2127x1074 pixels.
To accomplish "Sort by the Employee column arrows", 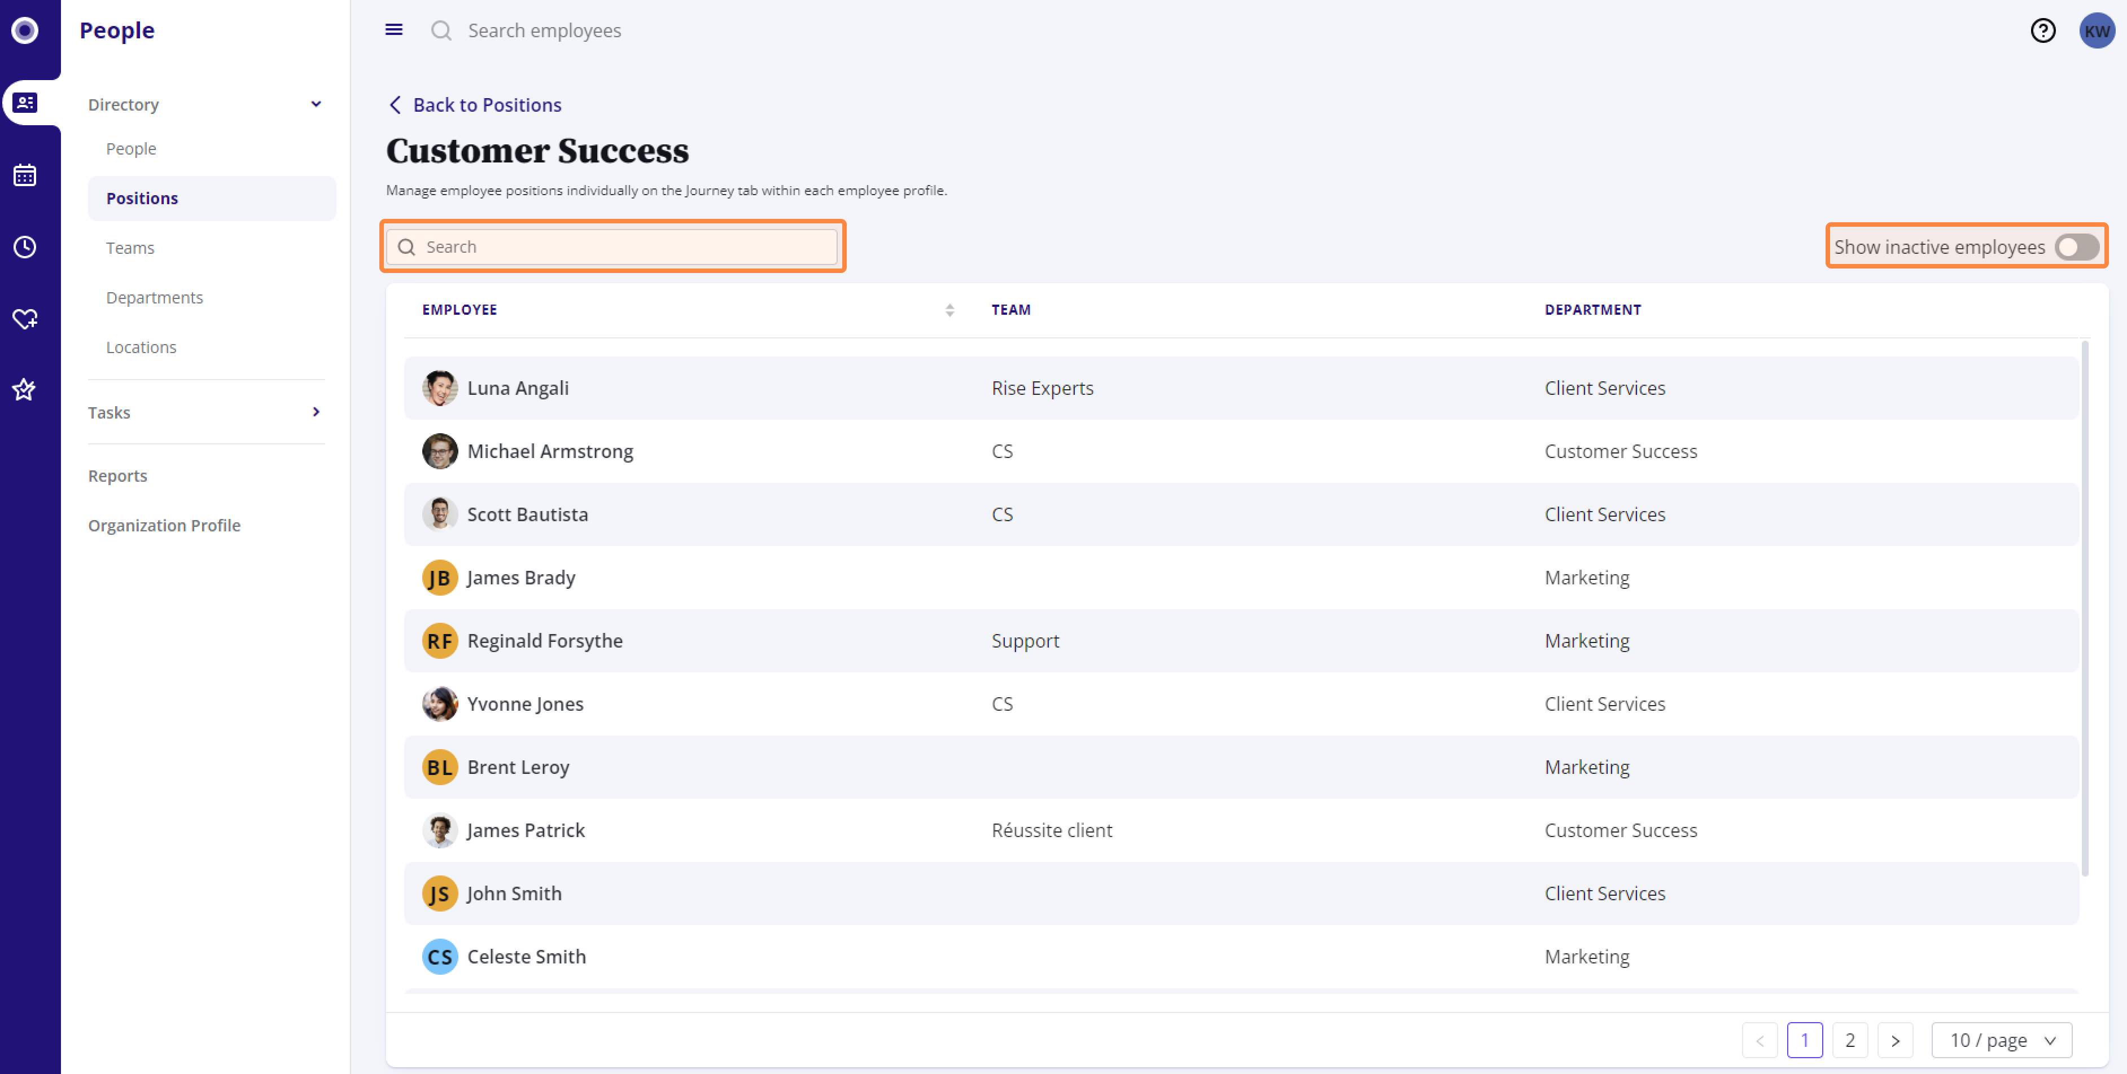I will point(949,310).
